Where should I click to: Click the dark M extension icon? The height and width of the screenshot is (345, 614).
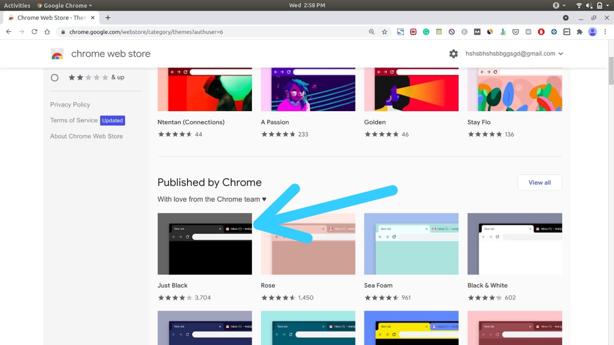pos(477,32)
